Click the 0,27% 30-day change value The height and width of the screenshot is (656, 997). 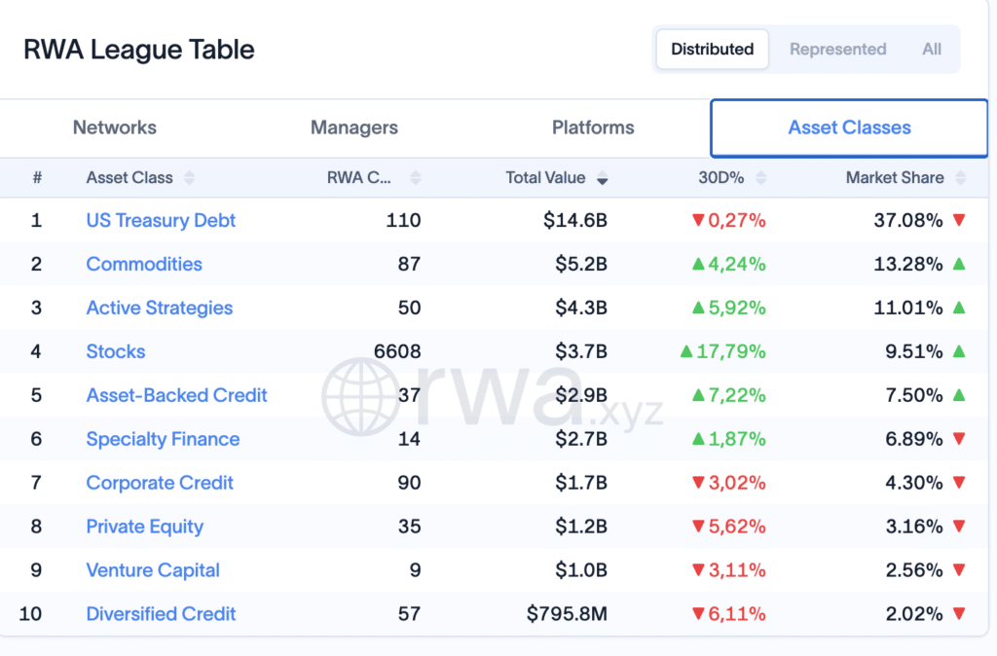coord(736,221)
